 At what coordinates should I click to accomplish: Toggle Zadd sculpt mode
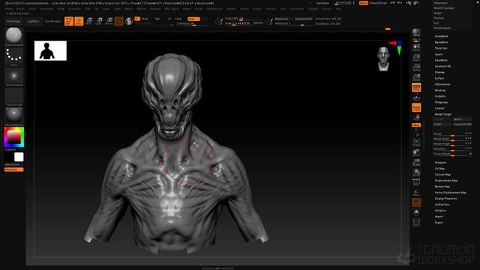(x=193, y=19)
